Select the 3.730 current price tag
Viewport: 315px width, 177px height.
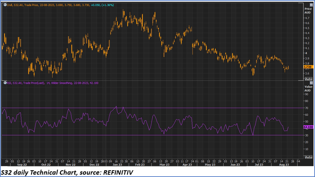(x=308, y=67)
